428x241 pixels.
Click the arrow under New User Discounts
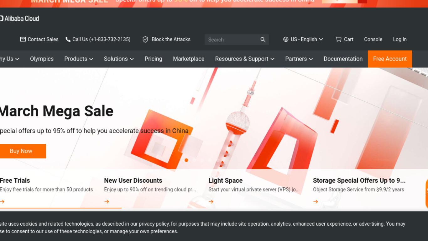tap(107, 201)
